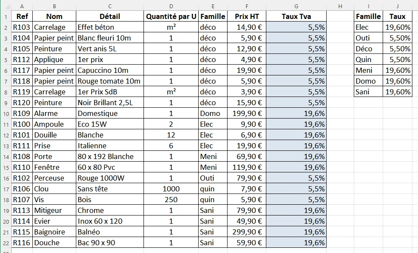This screenshot has width=418, height=253.
Task: Select column G header
Action: click(296, 6)
